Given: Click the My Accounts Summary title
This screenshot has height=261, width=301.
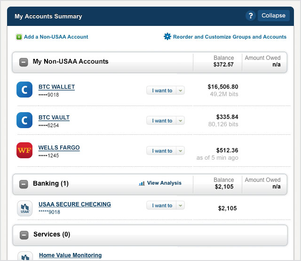Looking at the screenshot, I should [x=48, y=16].
